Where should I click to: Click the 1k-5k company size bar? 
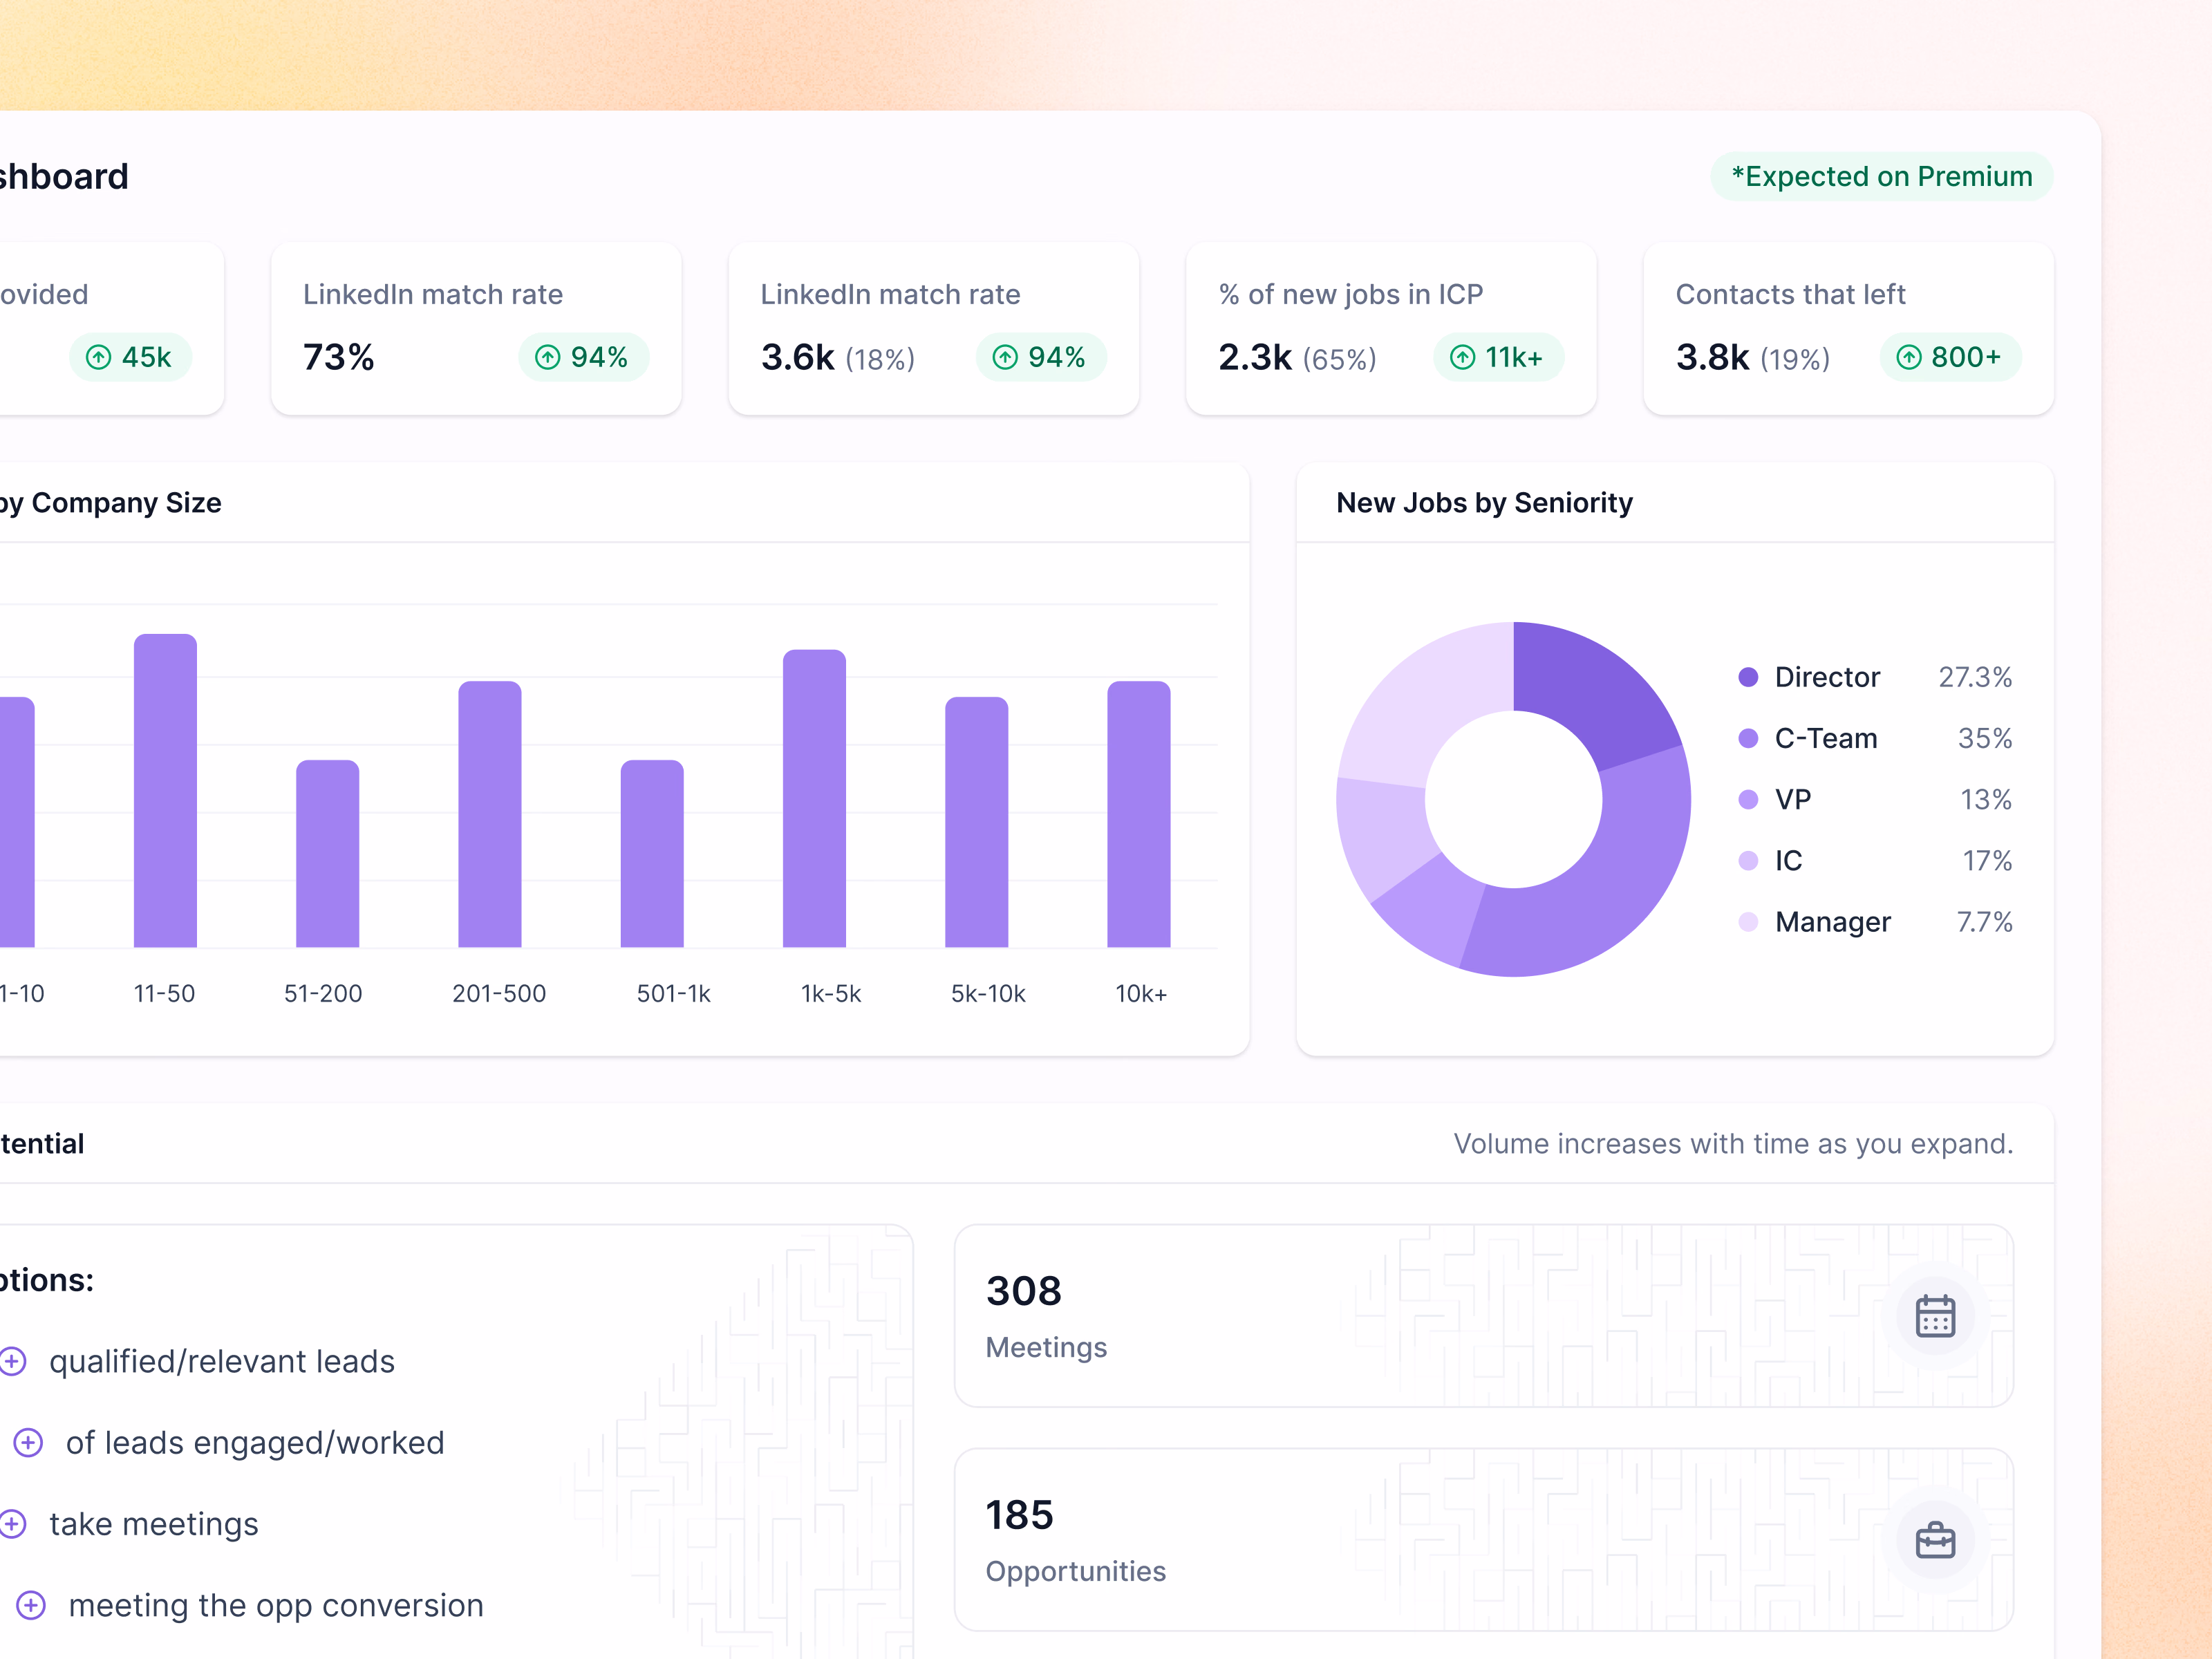[814, 798]
